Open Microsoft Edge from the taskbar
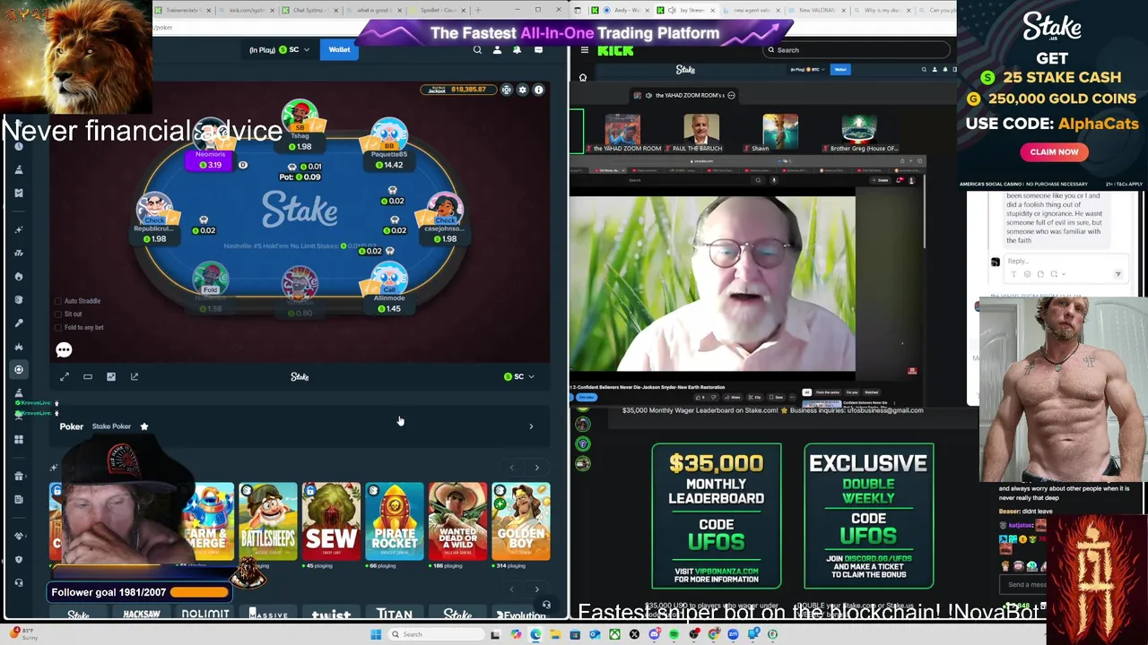The height and width of the screenshot is (645, 1148). point(535,634)
